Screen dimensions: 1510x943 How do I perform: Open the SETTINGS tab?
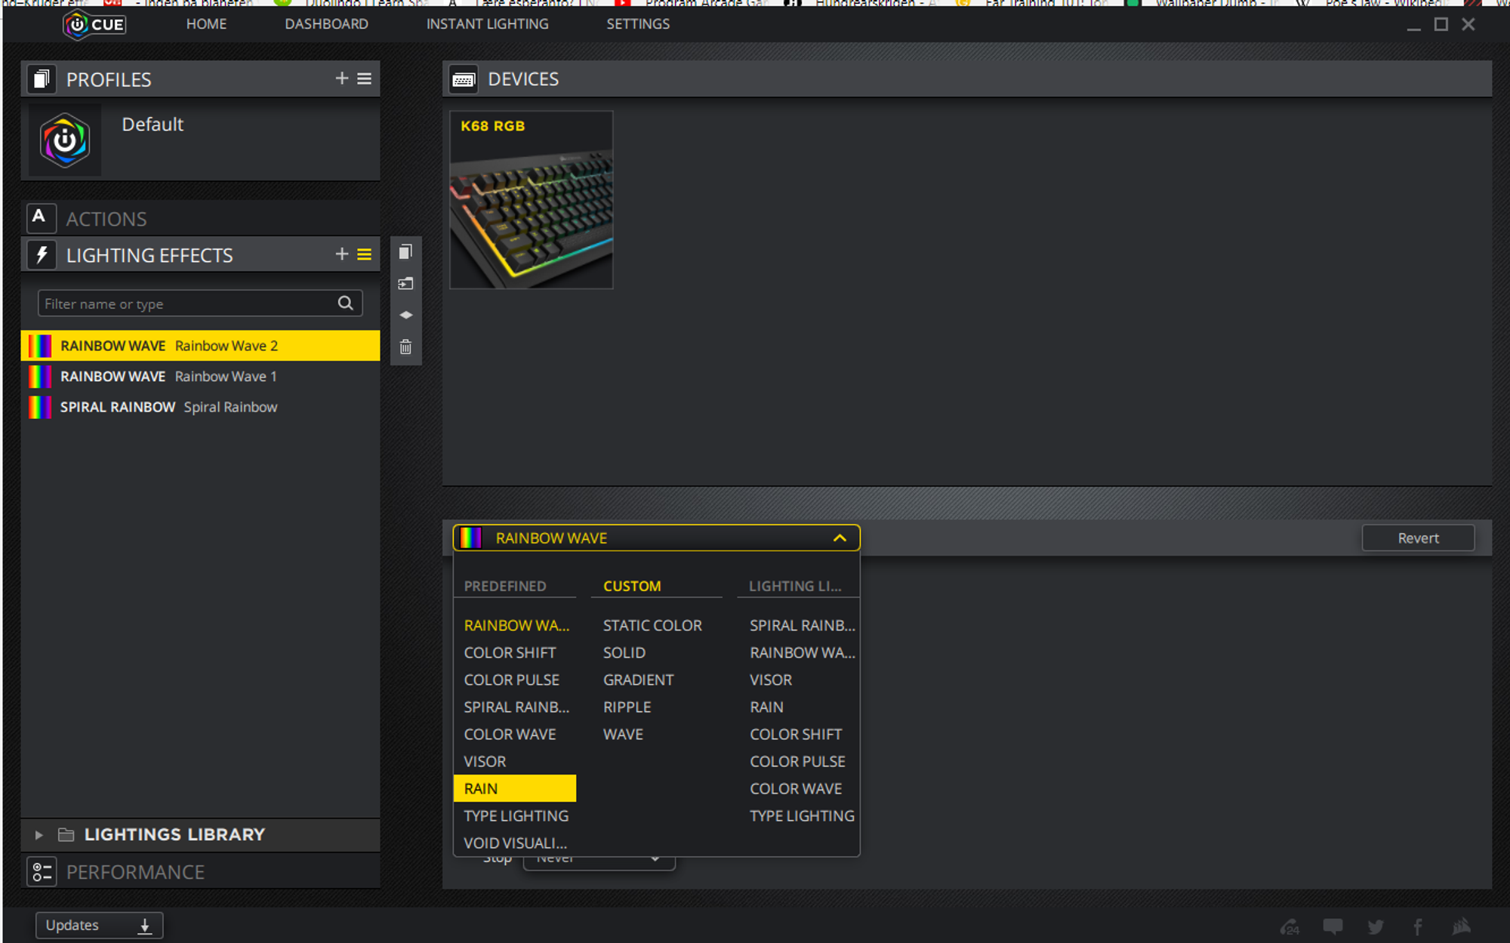[x=638, y=24]
